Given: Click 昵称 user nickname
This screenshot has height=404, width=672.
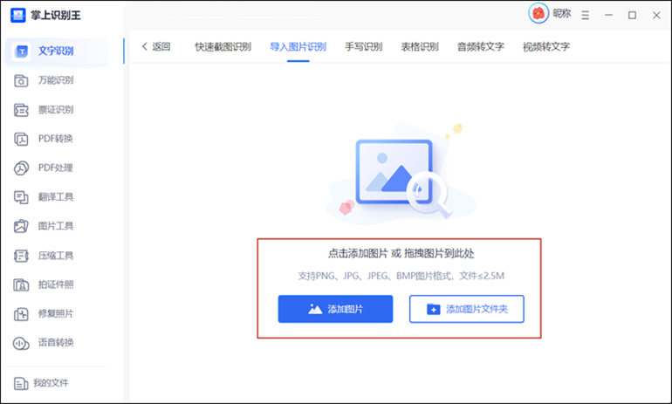Looking at the screenshot, I should 562,14.
